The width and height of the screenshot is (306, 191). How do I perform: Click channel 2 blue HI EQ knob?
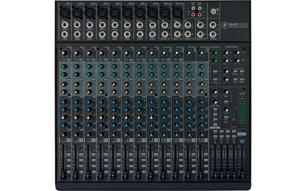click(76, 102)
